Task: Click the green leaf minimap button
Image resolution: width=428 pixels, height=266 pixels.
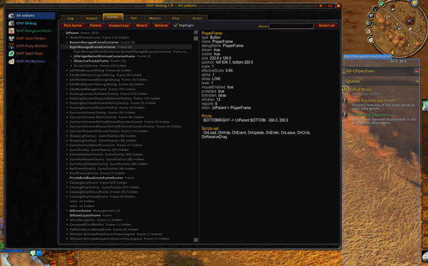Action: coord(381,4)
